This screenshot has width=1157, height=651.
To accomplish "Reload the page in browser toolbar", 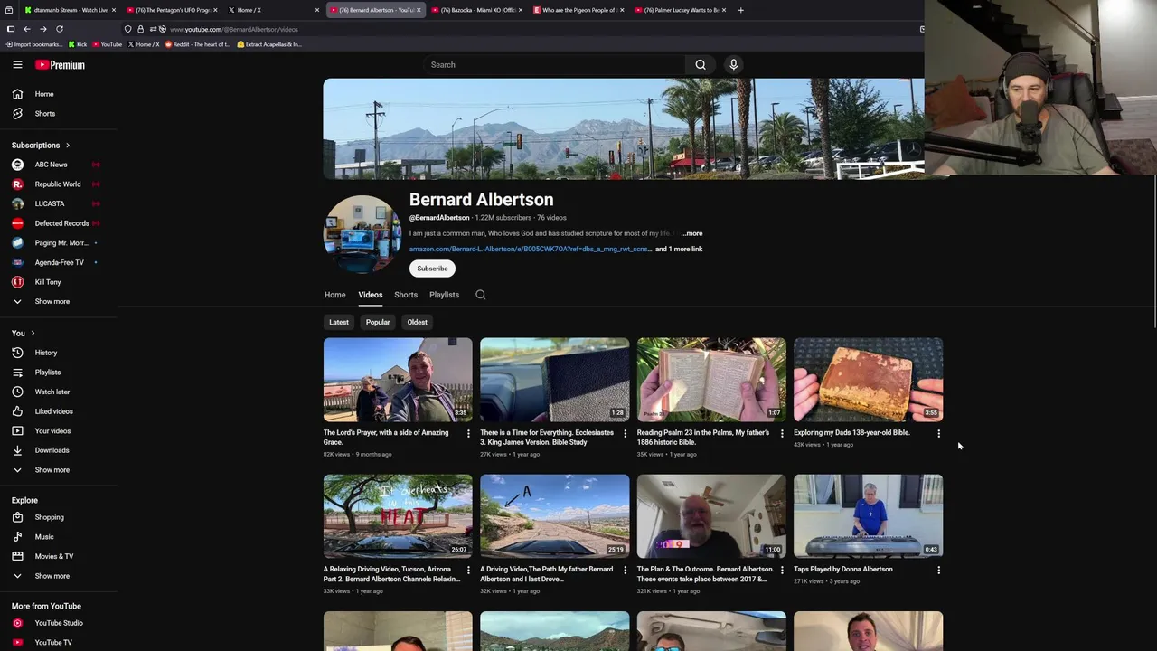I will click(60, 29).
